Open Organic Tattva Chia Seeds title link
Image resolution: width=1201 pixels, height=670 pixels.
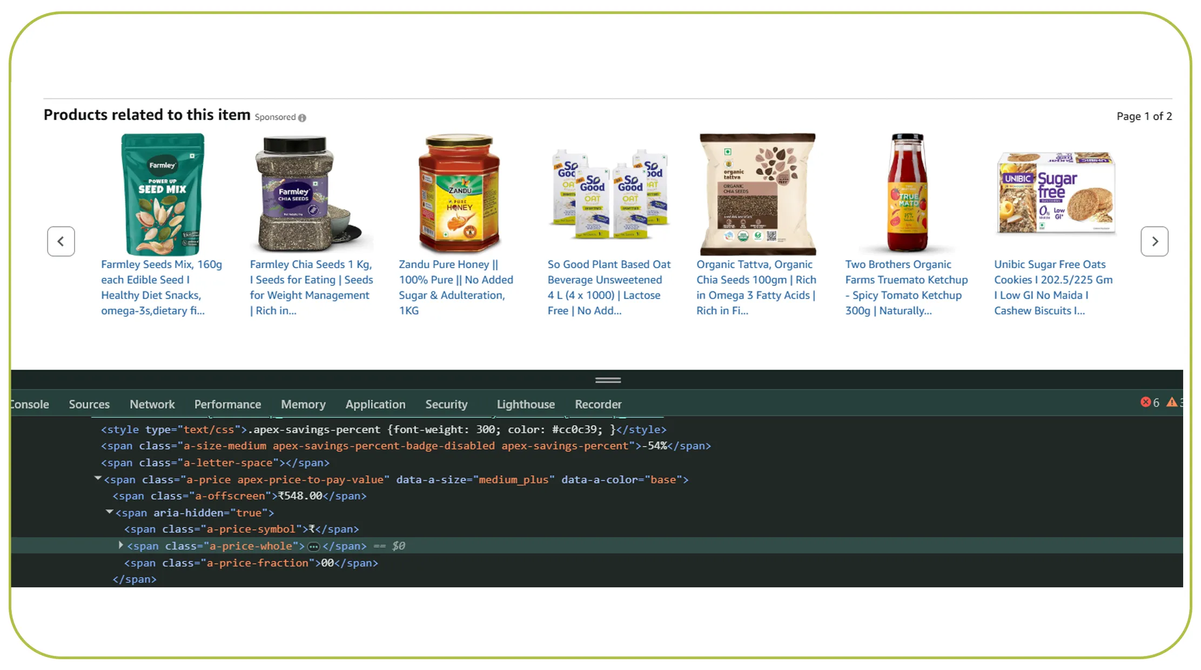pyautogui.click(x=756, y=287)
